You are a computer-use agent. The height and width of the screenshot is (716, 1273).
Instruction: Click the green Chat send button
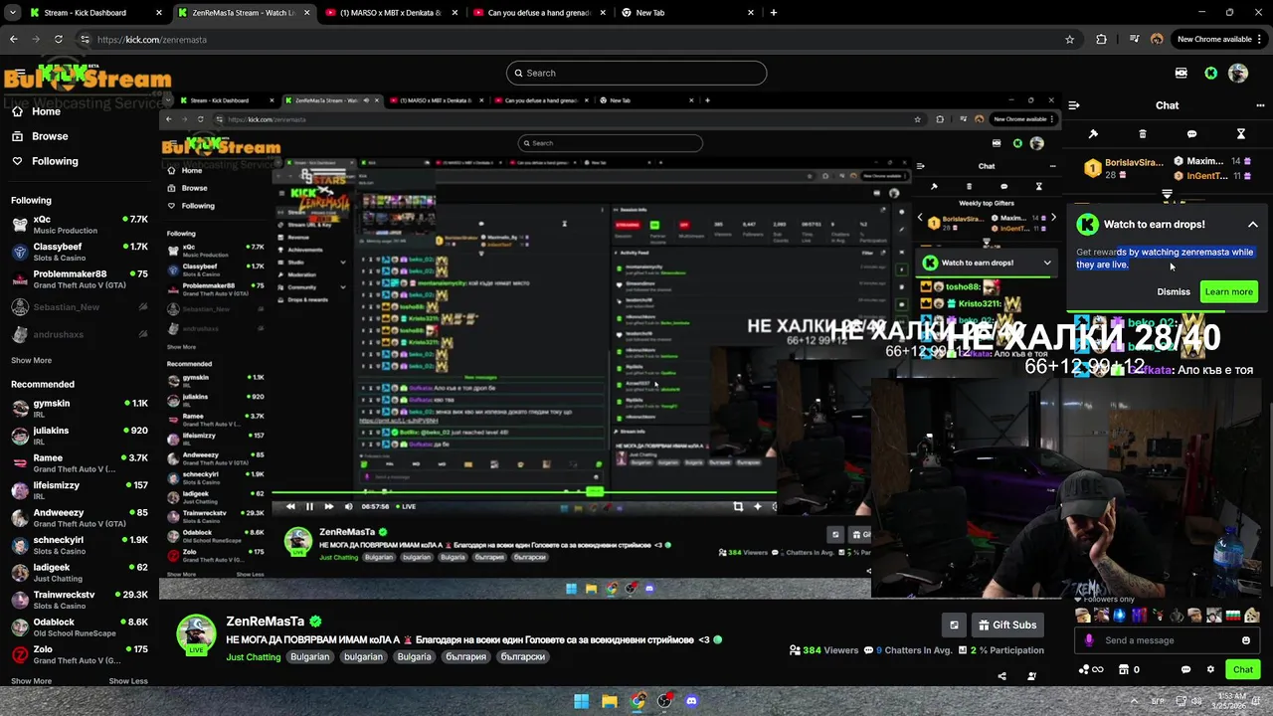(x=1243, y=669)
